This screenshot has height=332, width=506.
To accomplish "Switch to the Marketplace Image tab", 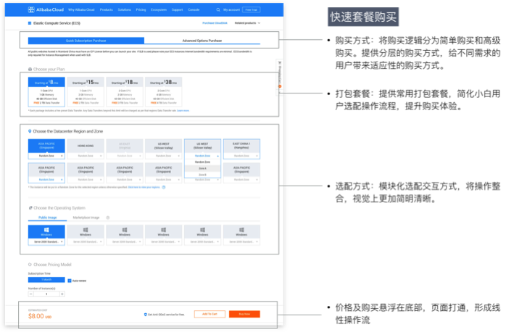I will 85,217.
